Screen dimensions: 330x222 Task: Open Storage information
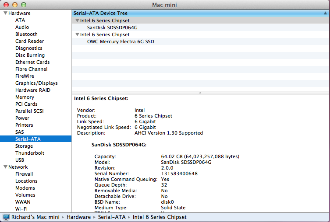pos(24,146)
